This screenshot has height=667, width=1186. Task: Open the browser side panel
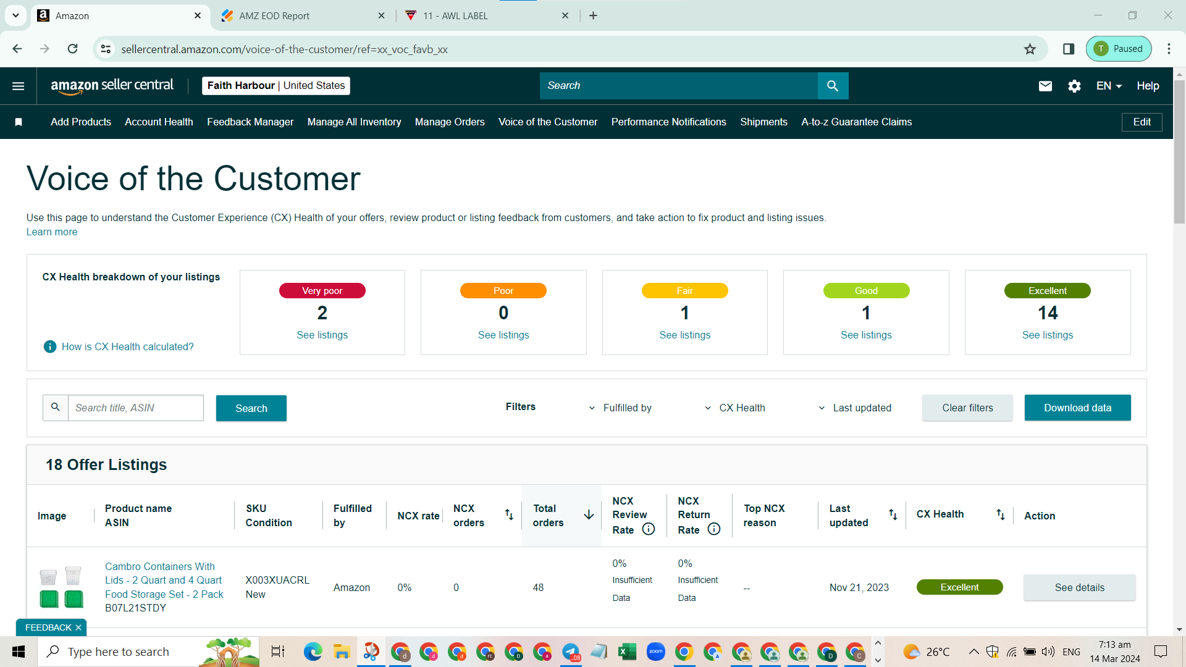pyautogui.click(x=1069, y=49)
